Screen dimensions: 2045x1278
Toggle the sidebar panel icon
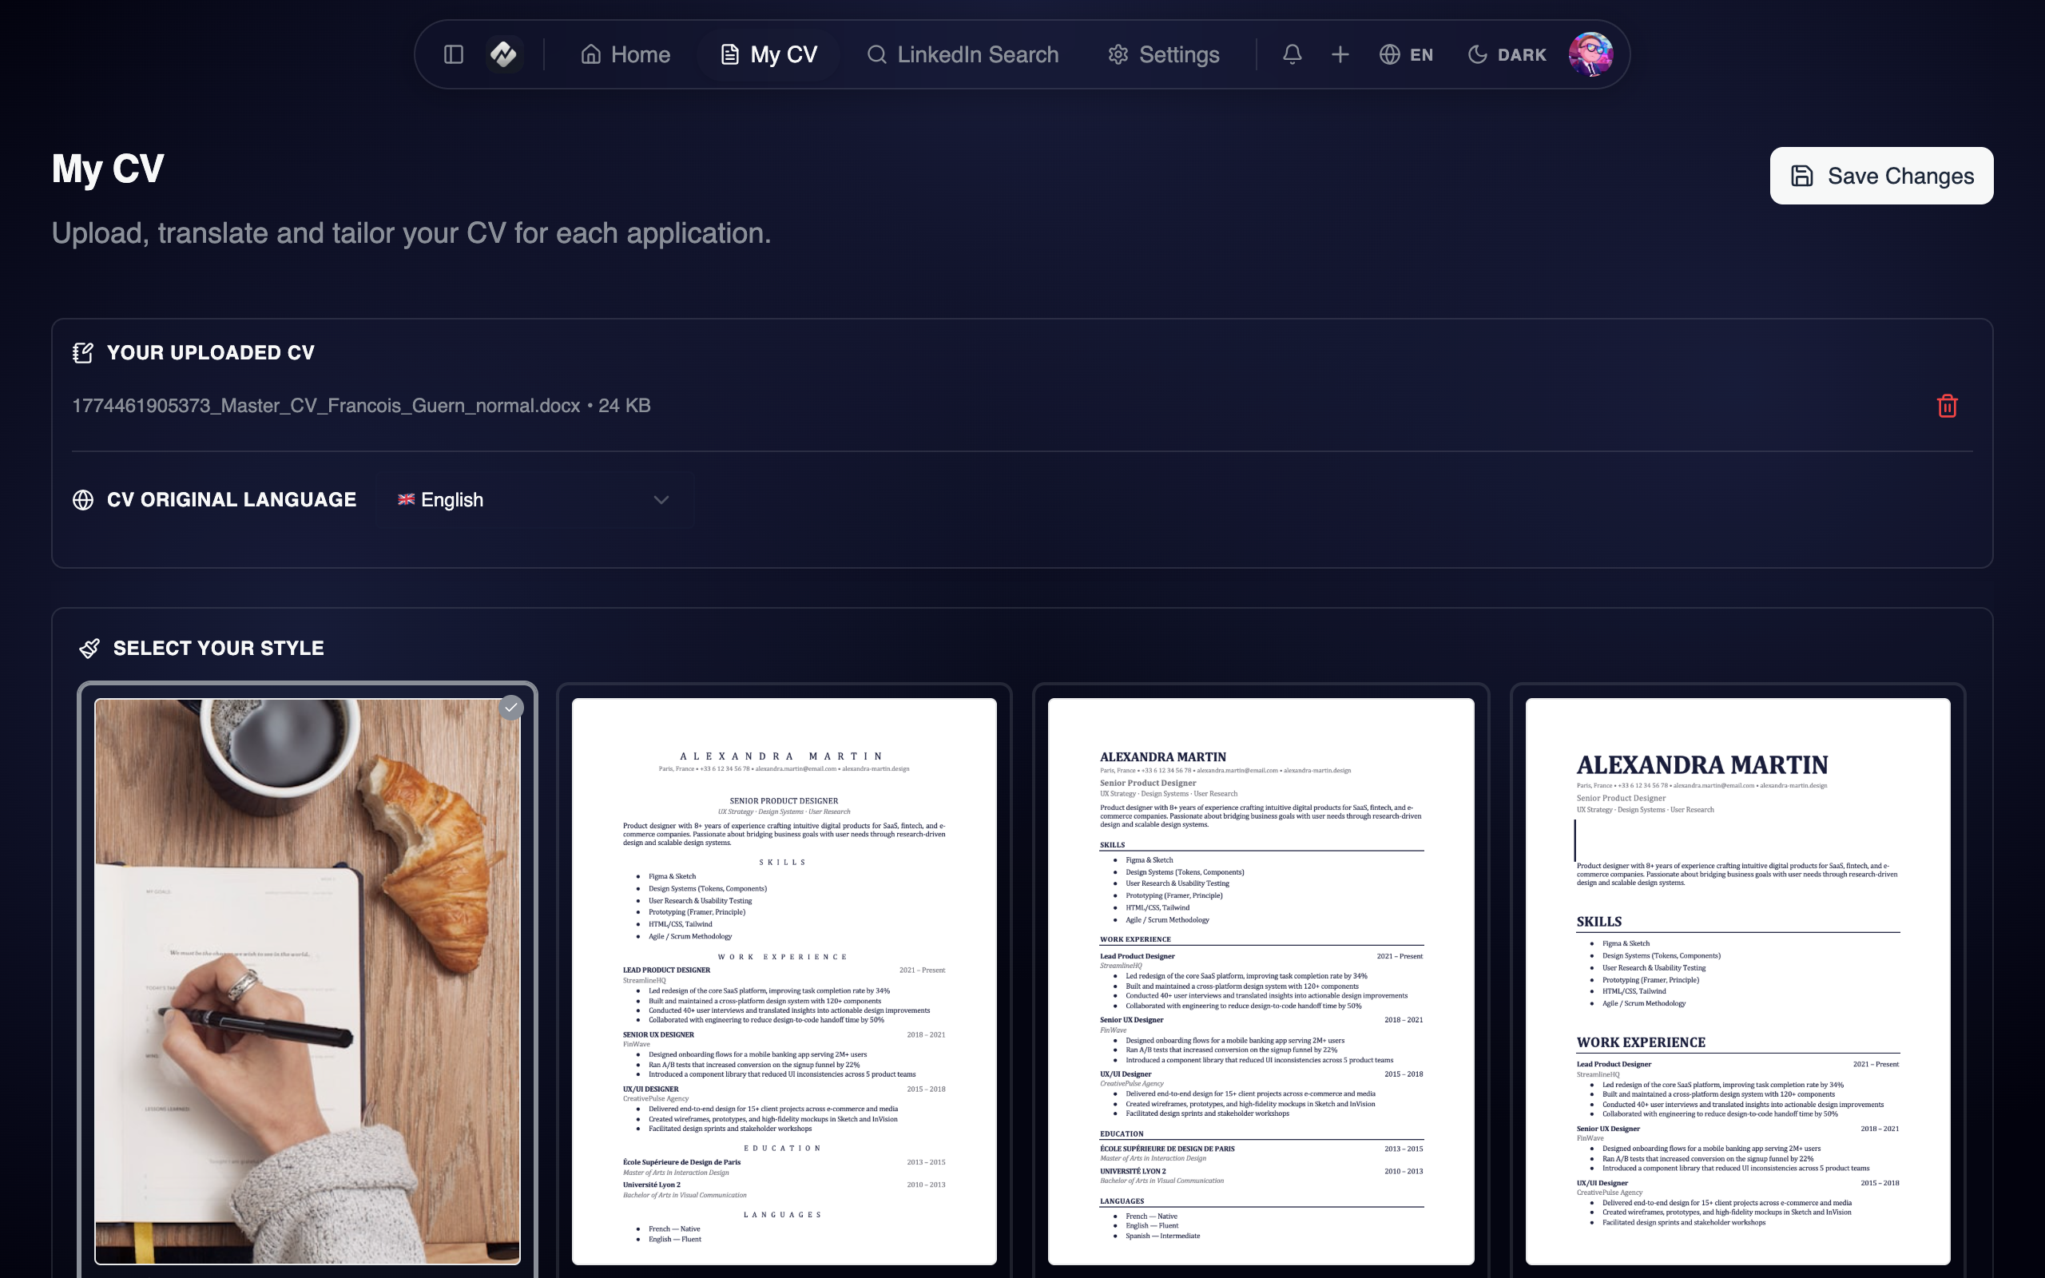[x=454, y=54]
